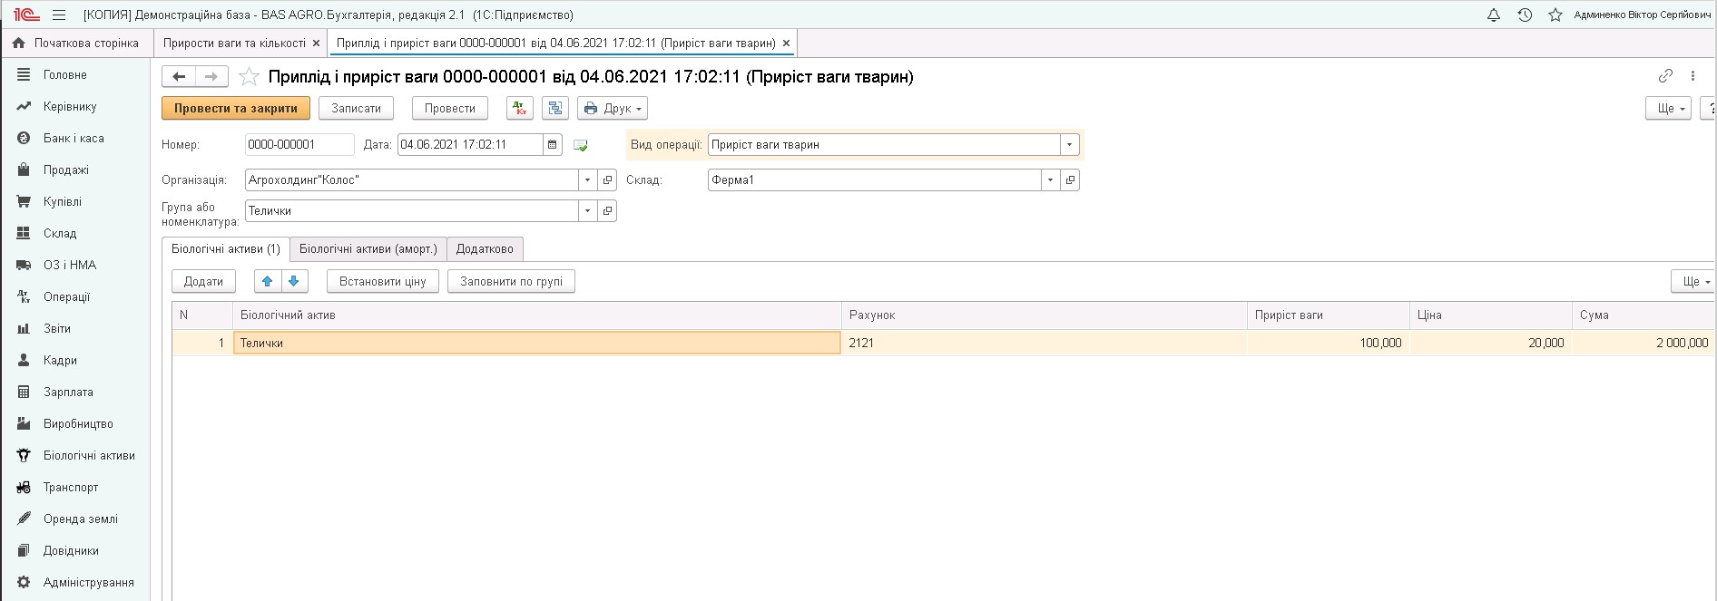
Task: Click the Dt/Kt postings icon
Action: point(520,109)
